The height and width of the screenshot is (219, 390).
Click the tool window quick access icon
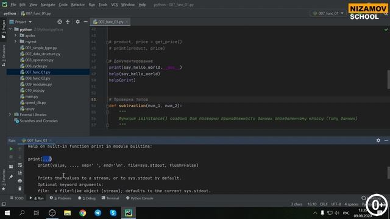click(x=4, y=204)
